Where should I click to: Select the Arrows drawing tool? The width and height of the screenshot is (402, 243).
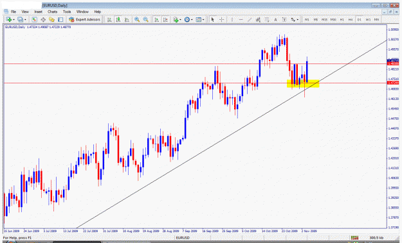pyautogui.click(x=293, y=19)
